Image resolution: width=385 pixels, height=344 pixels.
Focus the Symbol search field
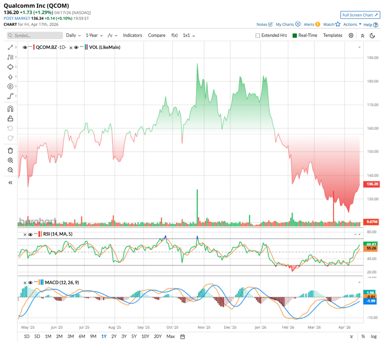[x=35, y=35]
